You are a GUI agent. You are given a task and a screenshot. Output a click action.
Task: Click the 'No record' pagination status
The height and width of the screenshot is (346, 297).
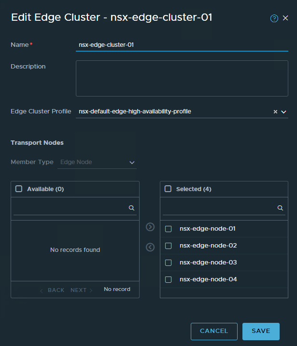coord(117,289)
